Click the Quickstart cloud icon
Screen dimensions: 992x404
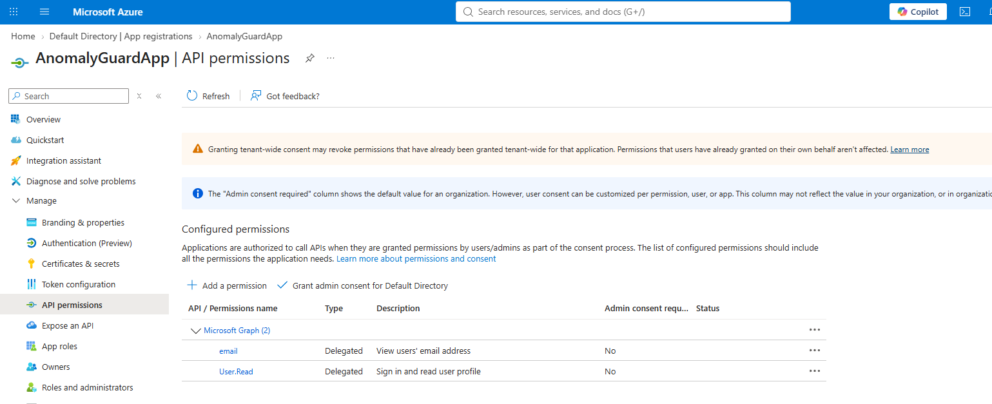coord(16,140)
